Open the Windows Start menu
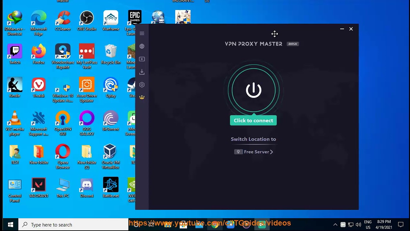The width and height of the screenshot is (410, 231). coord(10,225)
